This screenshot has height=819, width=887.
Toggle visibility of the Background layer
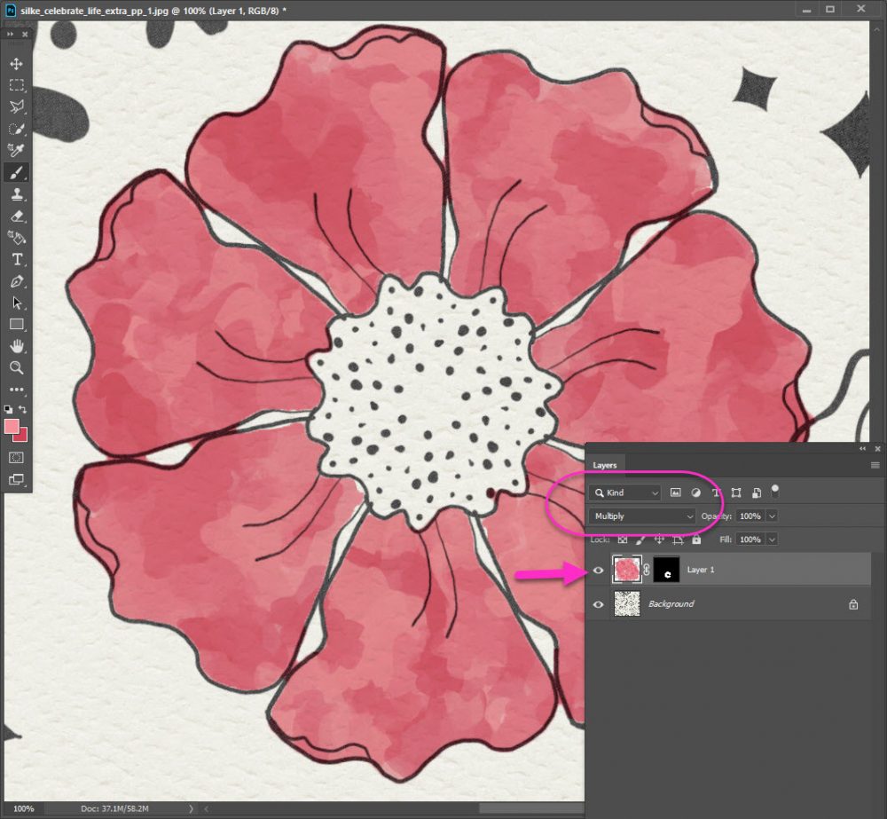point(599,604)
